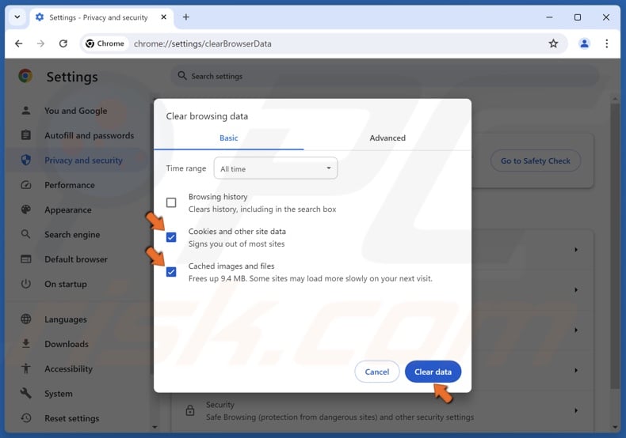This screenshot has width=626, height=438.
Task: Open tab search chevron
Action: pyautogui.click(x=17, y=17)
